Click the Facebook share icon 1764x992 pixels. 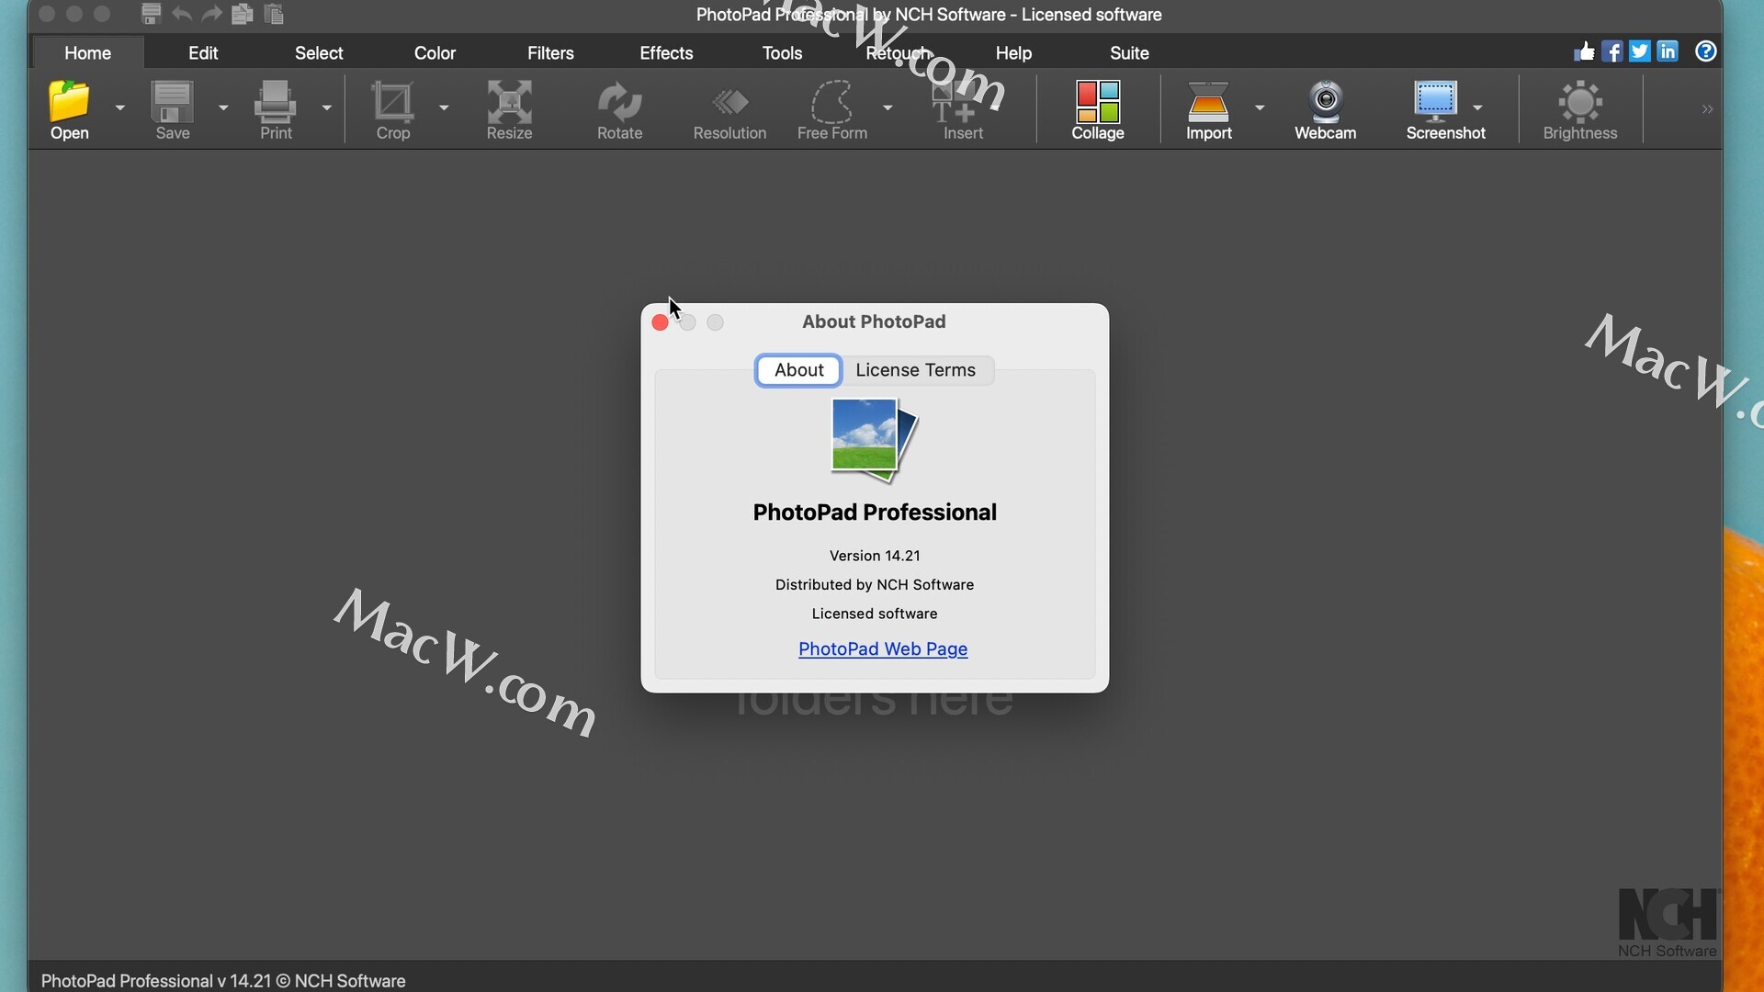1611,51
